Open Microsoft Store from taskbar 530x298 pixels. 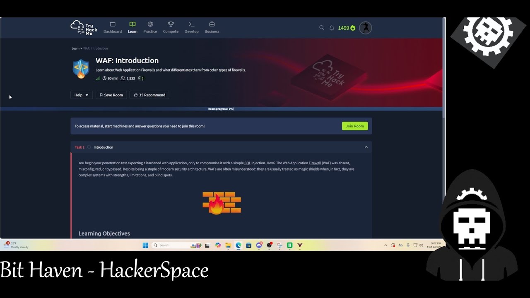(x=248, y=245)
